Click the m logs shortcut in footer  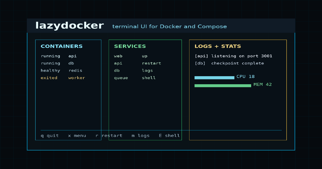[141, 136]
